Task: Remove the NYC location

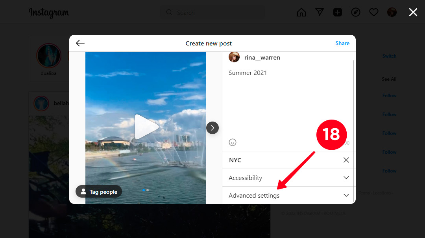Action: (x=346, y=160)
